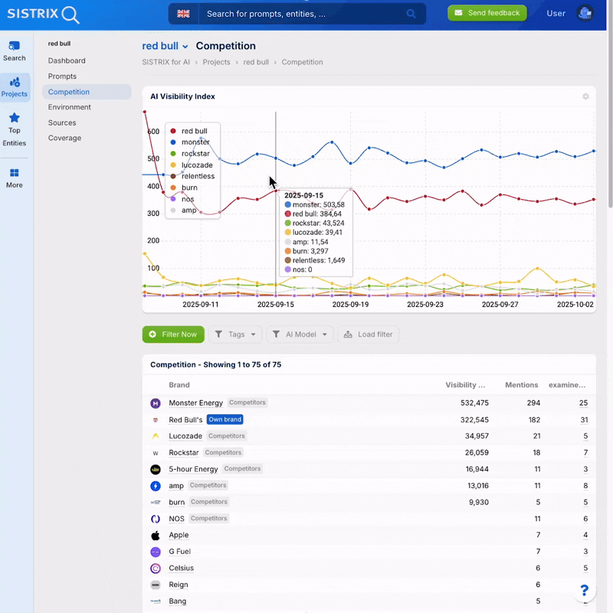Open Search in the left sidebar

click(x=15, y=51)
